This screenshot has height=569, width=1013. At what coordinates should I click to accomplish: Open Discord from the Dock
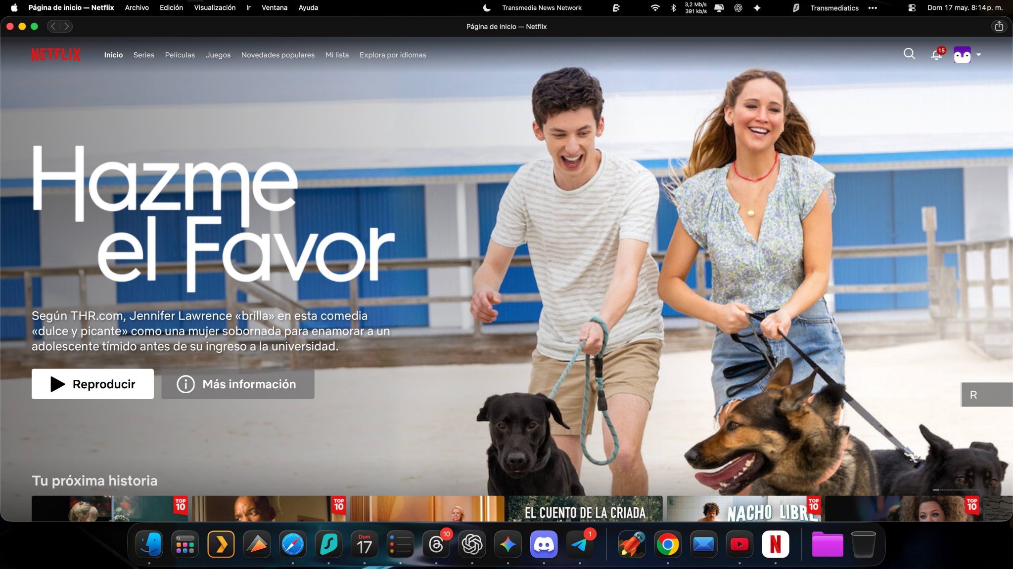coord(544,544)
